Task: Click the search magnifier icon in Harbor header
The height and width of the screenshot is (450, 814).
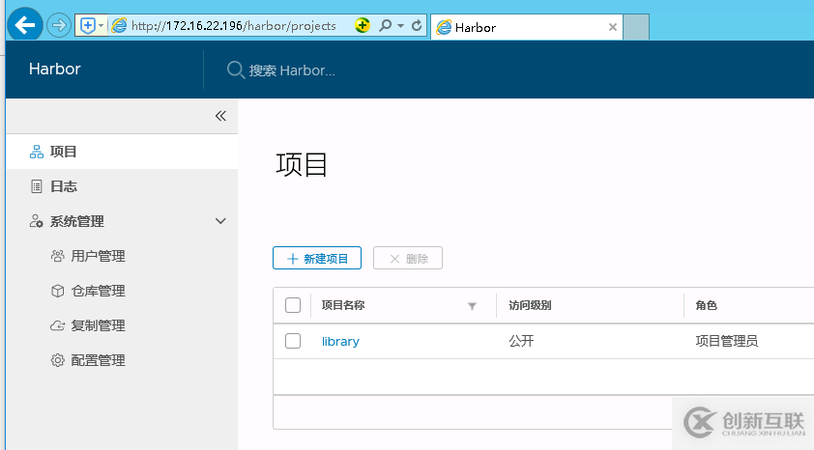Action: (236, 70)
